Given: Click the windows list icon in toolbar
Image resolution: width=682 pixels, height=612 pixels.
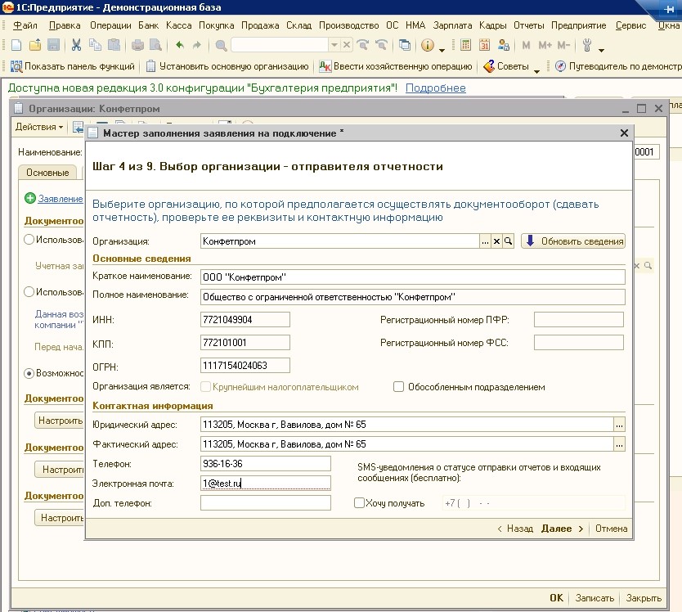Looking at the screenshot, I should 405,45.
